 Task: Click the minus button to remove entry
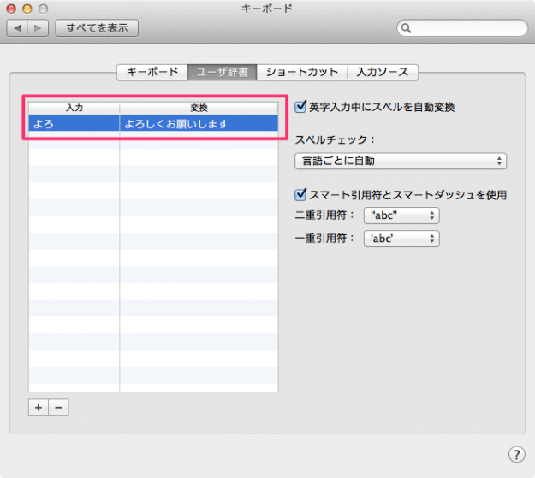pos(58,408)
